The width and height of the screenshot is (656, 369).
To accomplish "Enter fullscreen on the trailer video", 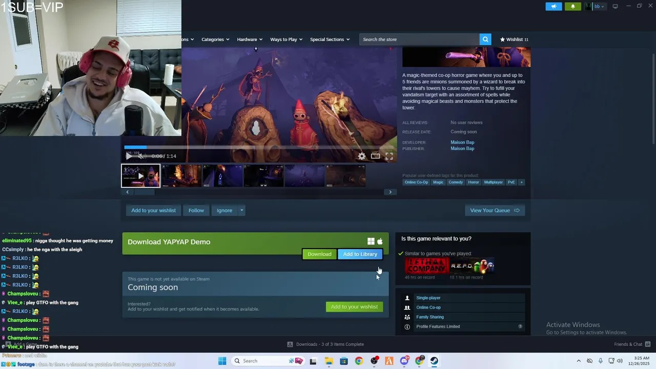I will point(389,156).
